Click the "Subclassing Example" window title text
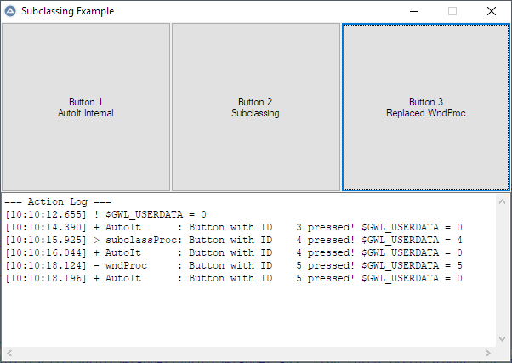The height and width of the screenshot is (363, 512). [x=67, y=11]
